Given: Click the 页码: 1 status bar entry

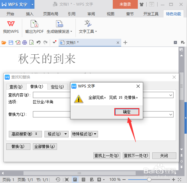Looking at the screenshot, I should [x=8, y=180].
